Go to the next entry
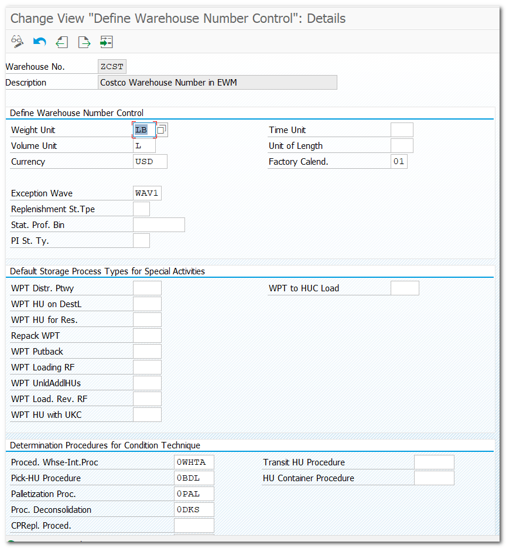506x548 pixels. [84, 42]
